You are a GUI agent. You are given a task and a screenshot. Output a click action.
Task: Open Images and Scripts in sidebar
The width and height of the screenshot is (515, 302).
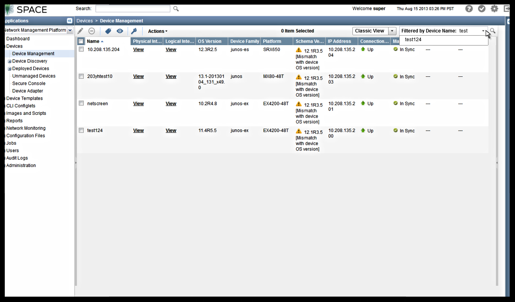tap(26, 113)
